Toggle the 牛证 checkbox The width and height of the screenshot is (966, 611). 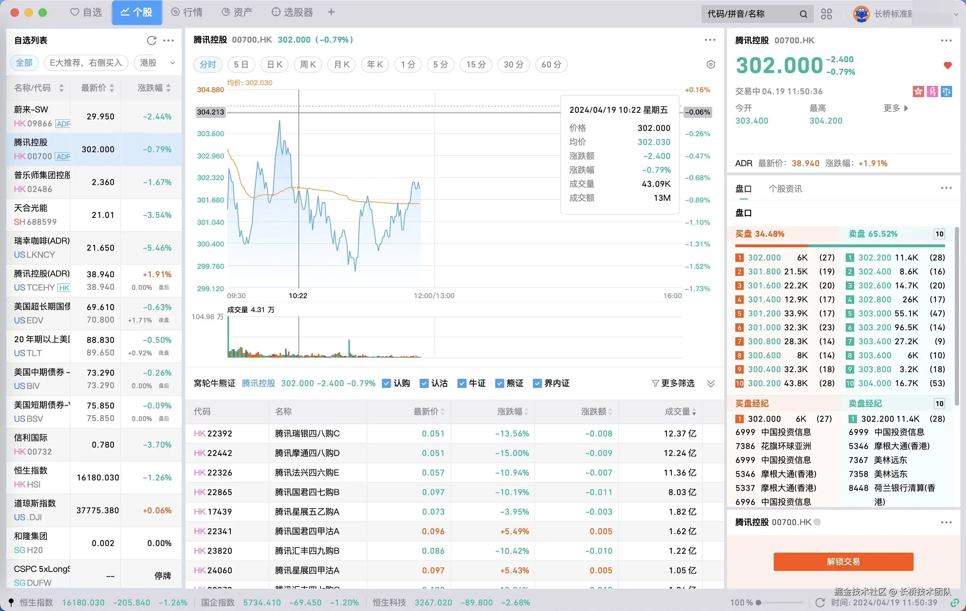pyautogui.click(x=462, y=383)
